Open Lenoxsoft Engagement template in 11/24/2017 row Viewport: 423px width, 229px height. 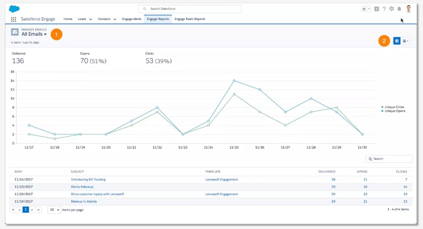pos(221,180)
